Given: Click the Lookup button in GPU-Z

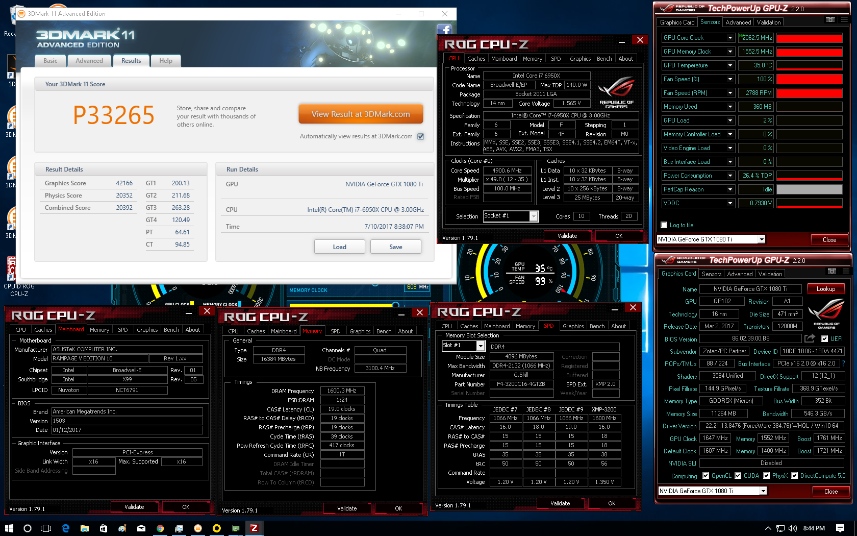Looking at the screenshot, I should [826, 289].
